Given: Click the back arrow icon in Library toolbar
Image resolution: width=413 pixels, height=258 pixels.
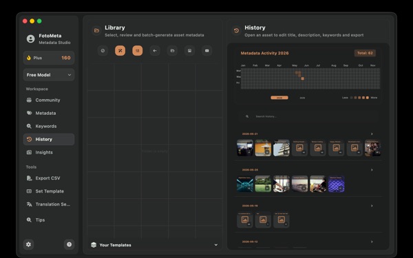Looking at the screenshot, I should point(155,50).
